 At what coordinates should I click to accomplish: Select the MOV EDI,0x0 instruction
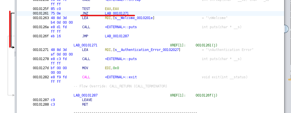point(100,68)
